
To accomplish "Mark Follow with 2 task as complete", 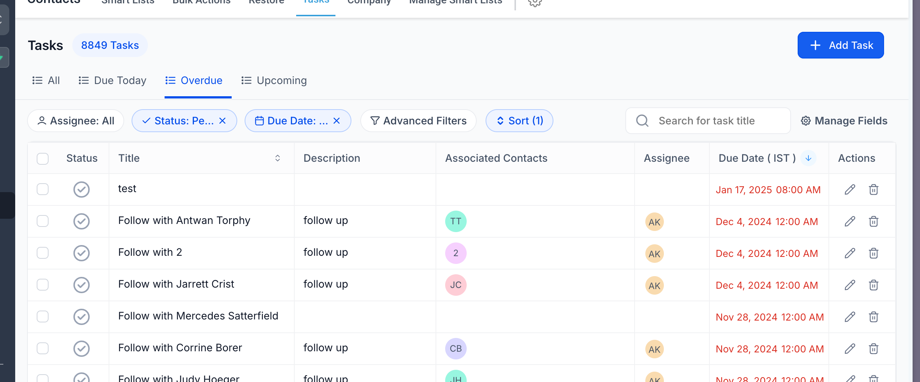I will click(82, 253).
